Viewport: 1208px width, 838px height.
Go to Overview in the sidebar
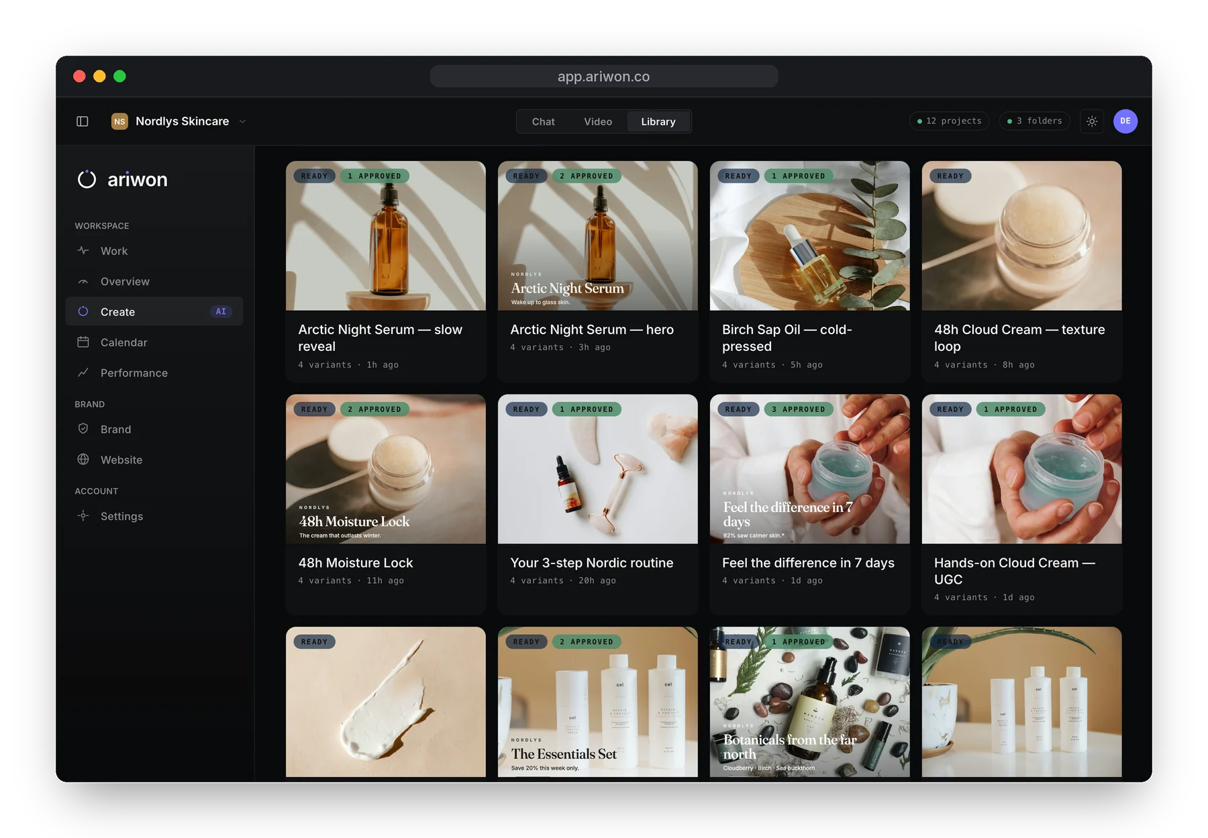point(154,281)
